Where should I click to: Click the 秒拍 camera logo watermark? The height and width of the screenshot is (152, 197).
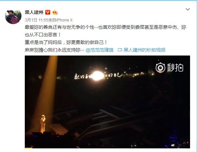click(x=160, y=67)
